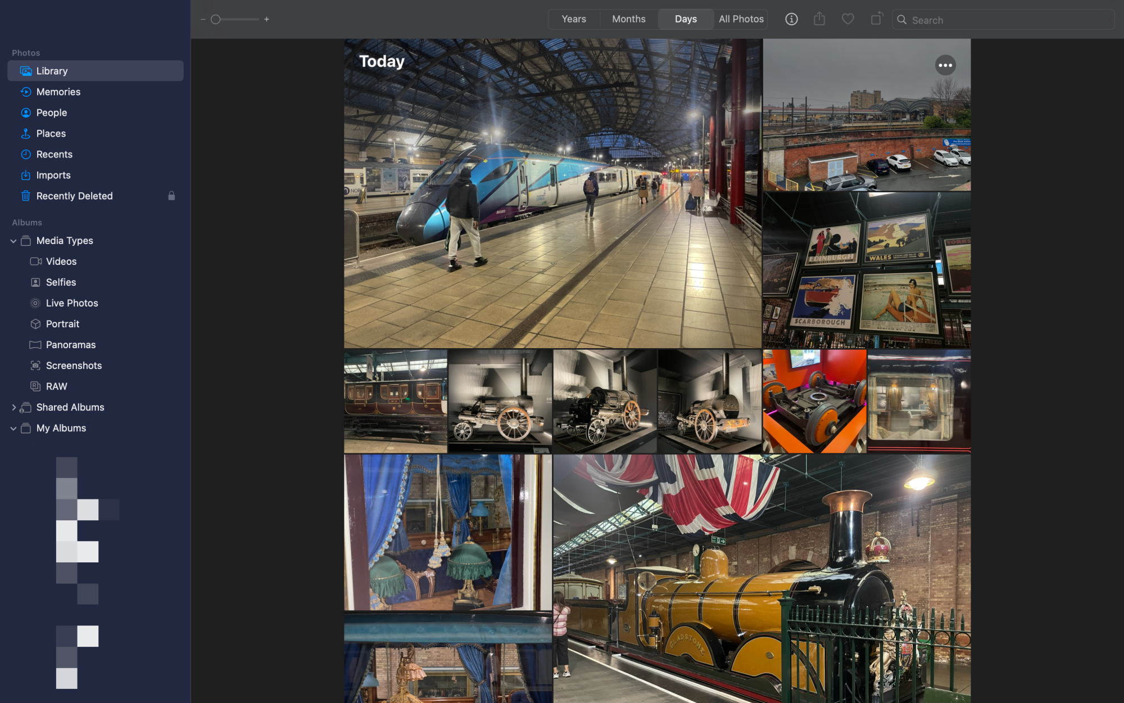Image resolution: width=1124 pixels, height=703 pixels.
Task: Click the Share icon in toolbar
Action: [819, 19]
